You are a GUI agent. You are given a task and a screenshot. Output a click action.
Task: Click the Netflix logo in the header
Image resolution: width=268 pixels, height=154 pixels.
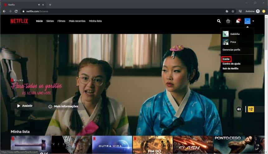pyautogui.click(x=19, y=21)
